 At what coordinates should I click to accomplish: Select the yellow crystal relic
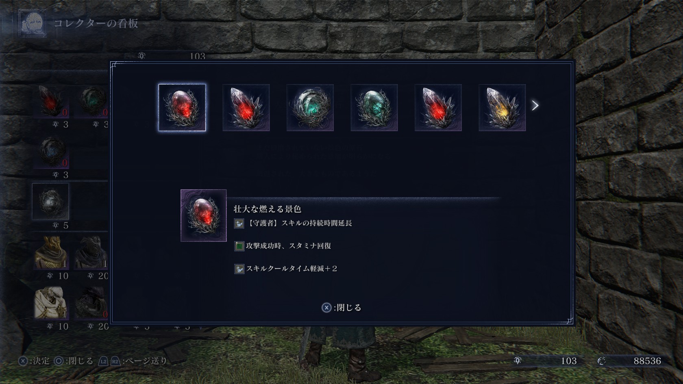point(502,108)
